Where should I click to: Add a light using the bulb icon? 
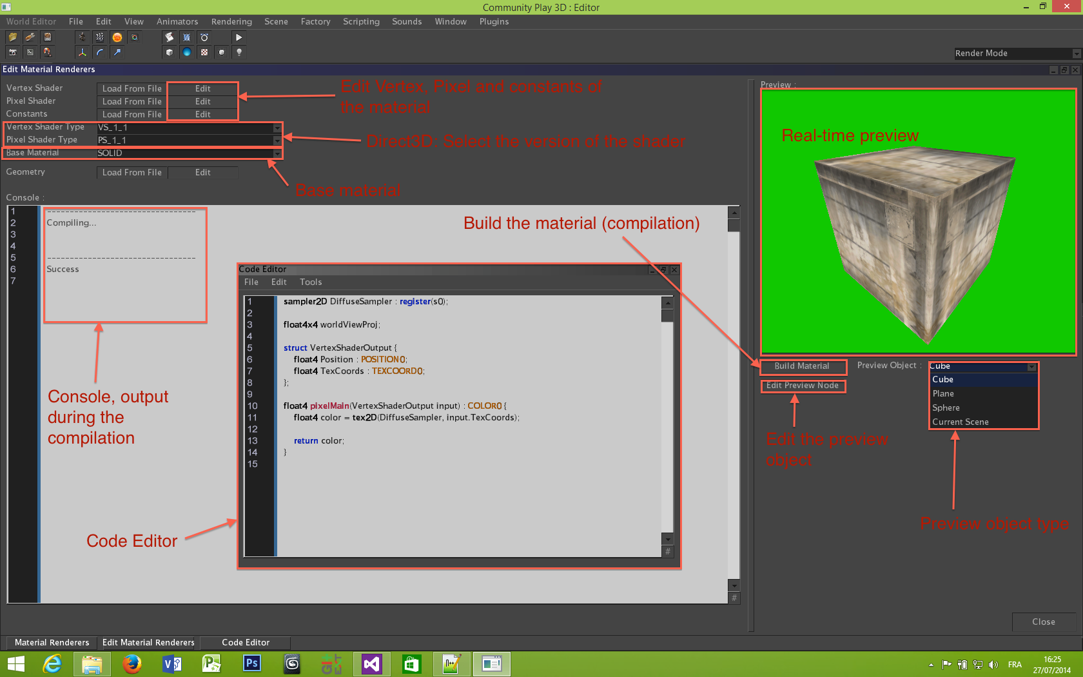[x=239, y=52]
